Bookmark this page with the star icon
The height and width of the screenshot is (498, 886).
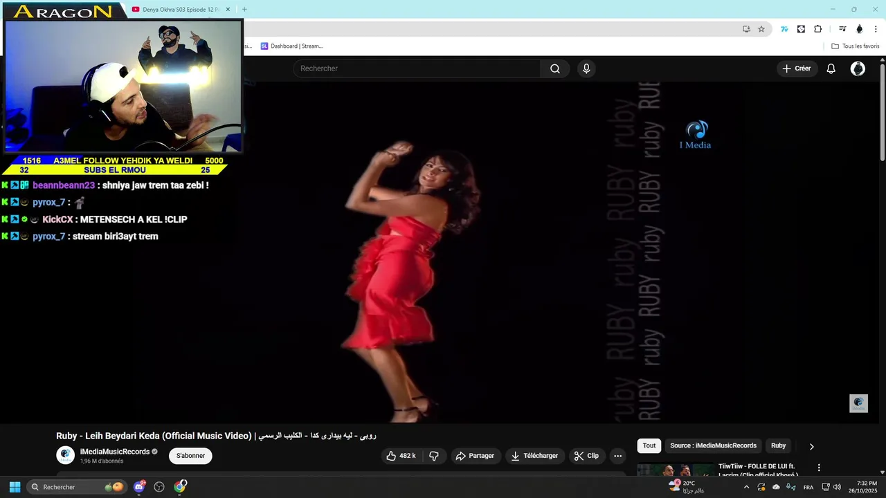[x=761, y=29]
